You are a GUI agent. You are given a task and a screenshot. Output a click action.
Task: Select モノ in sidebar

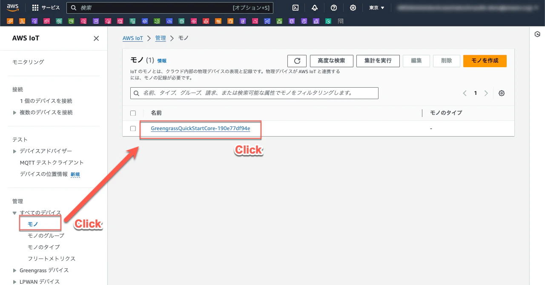33,224
